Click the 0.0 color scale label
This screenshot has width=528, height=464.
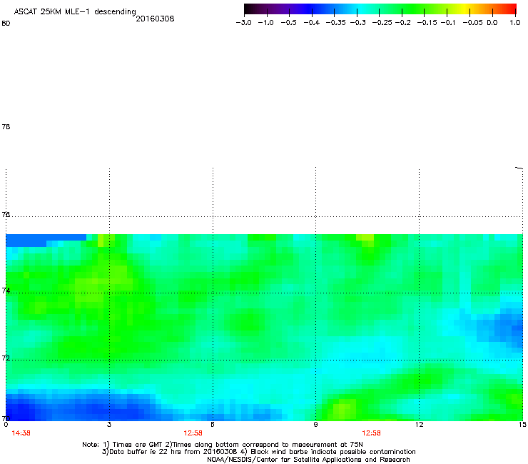pyautogui.click(x=492, y=23)
